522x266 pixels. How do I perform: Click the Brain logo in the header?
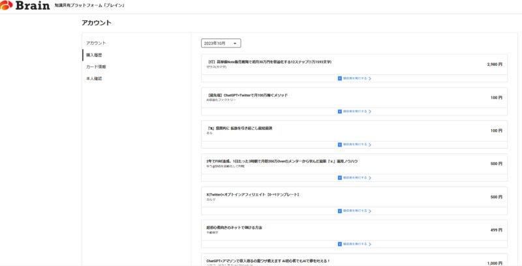25,6
